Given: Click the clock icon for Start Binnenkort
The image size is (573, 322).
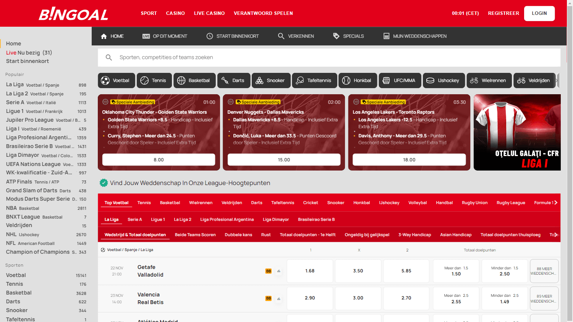Looking at the screenshot, I should [x=210, y=36].
